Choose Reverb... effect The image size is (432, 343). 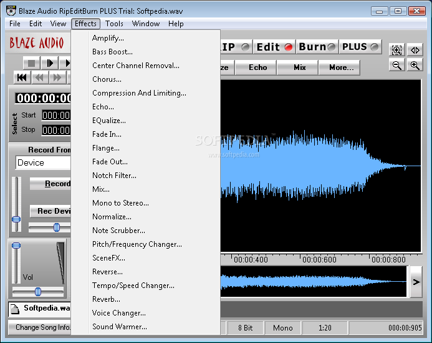tap(146, 299)
